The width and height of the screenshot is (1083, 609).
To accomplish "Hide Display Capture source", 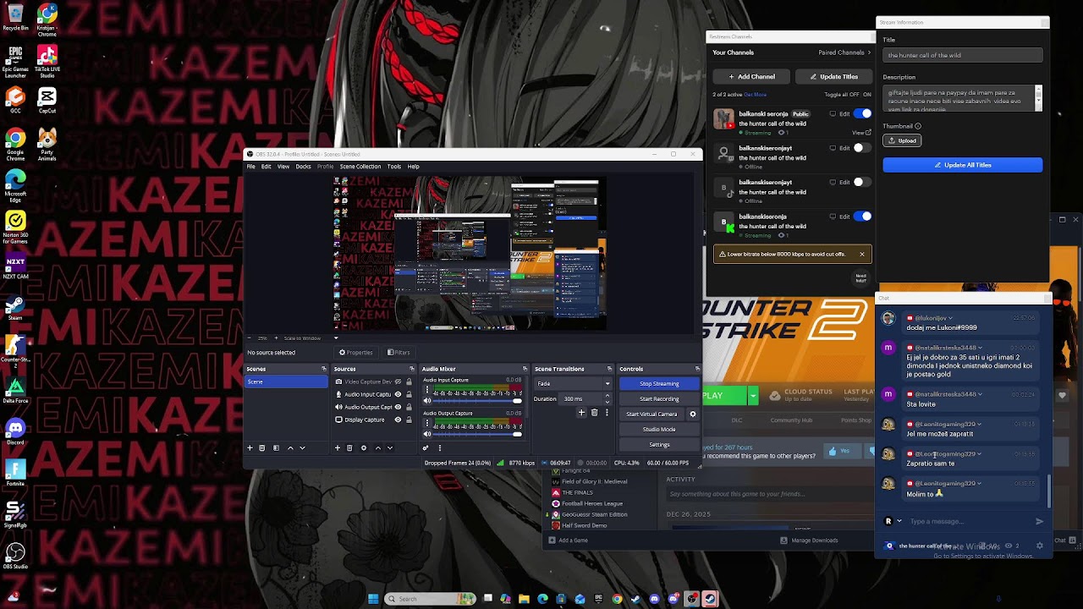I will [x=398, y=420].
